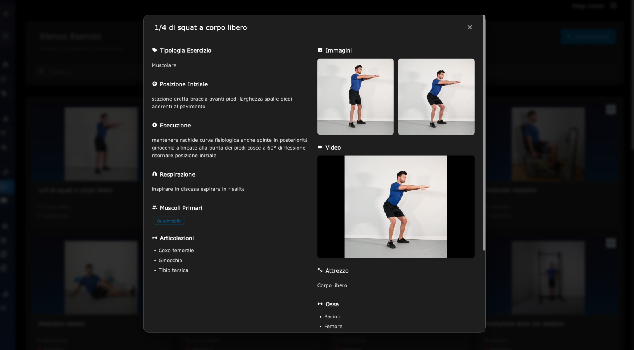Click the joint icon beside Articolazioni
Image resolution: width=634 pixels, height=350 pixels.
pyautogui.click(x=155, y=238)
